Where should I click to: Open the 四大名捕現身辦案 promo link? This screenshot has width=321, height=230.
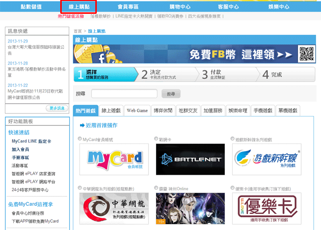click(204, 16)
